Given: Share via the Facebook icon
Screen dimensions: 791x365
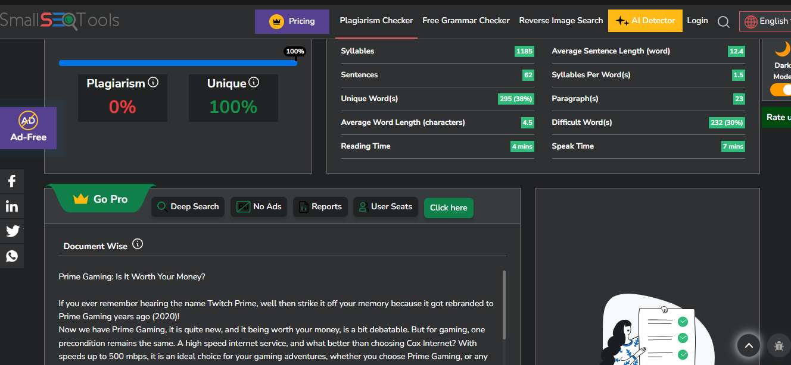Looking at the screenshot, I should coord(12,181).
